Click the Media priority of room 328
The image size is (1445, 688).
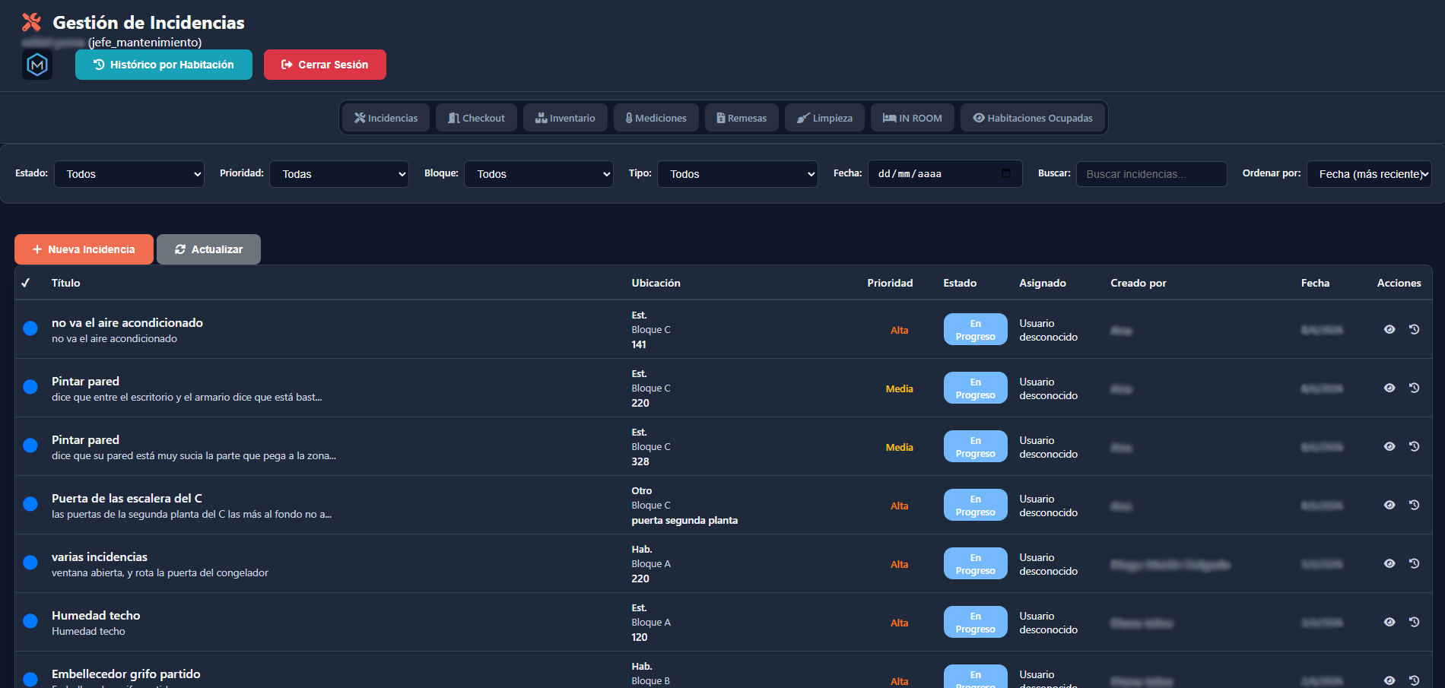[899, 447]
